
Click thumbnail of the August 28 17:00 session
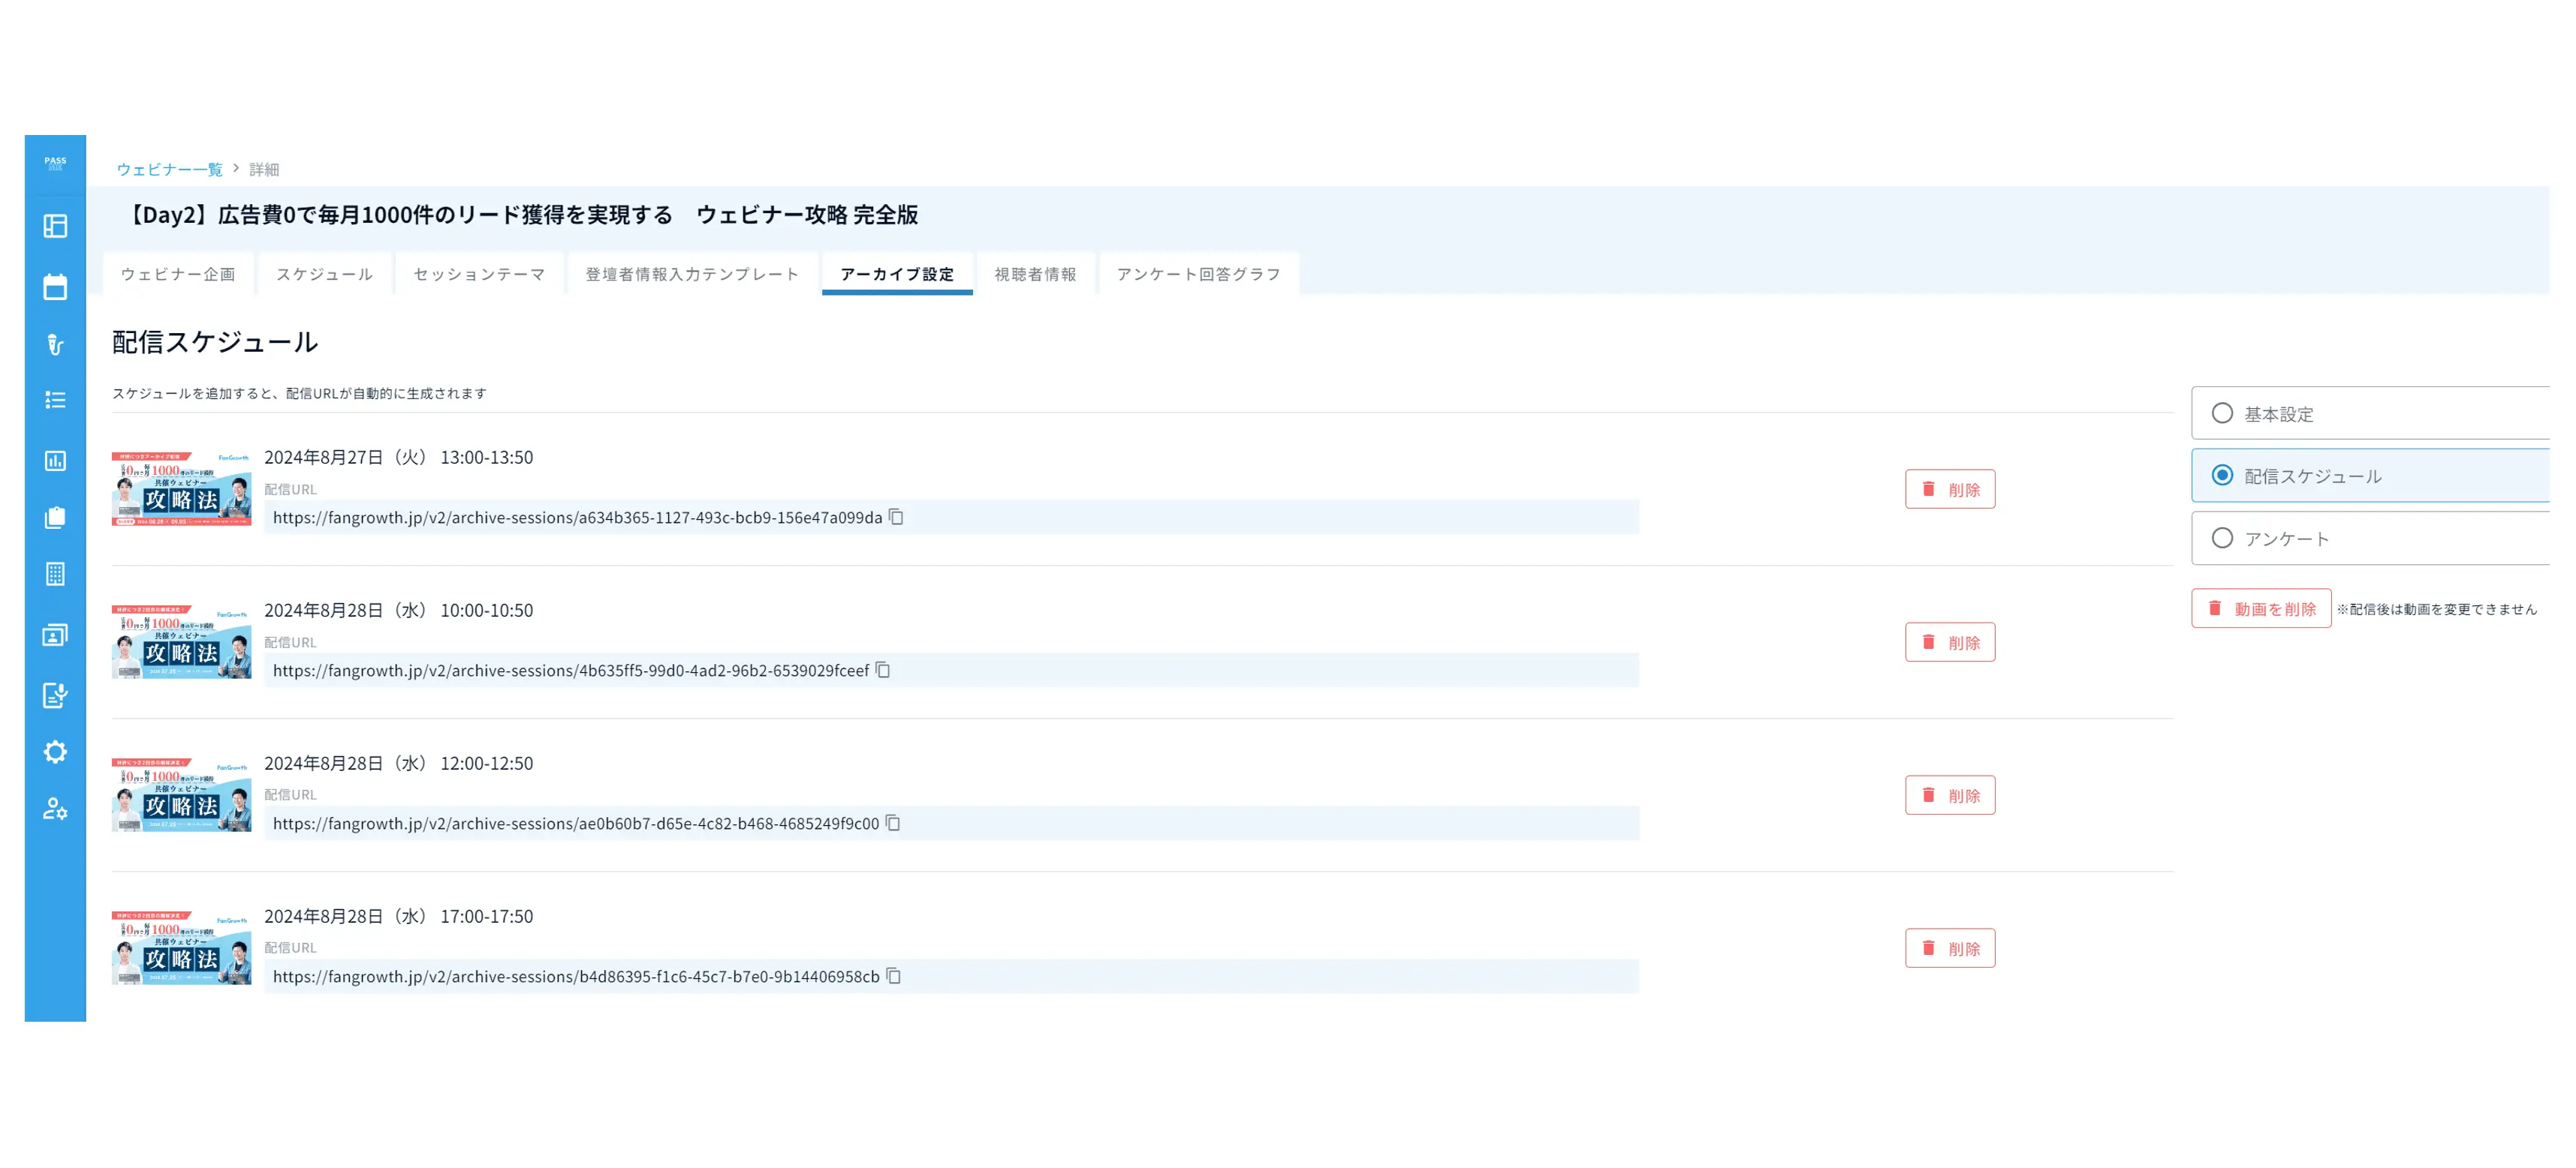coord(181,947)
